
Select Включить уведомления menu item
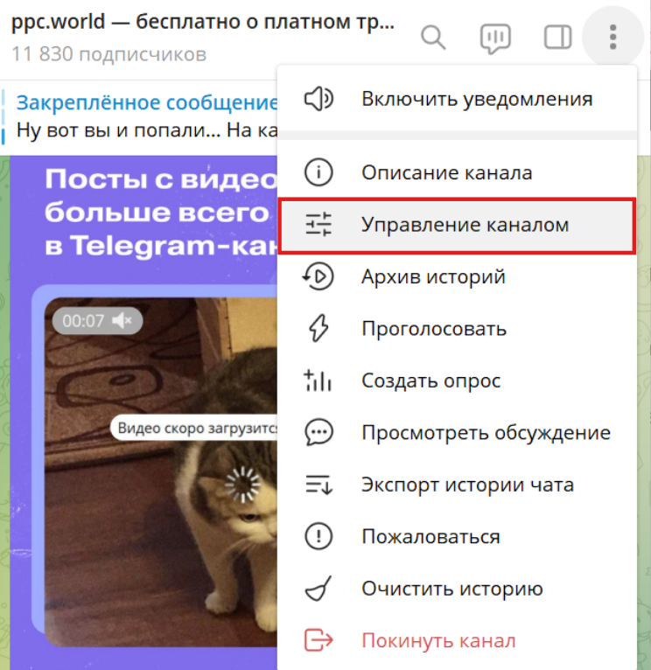458,99
